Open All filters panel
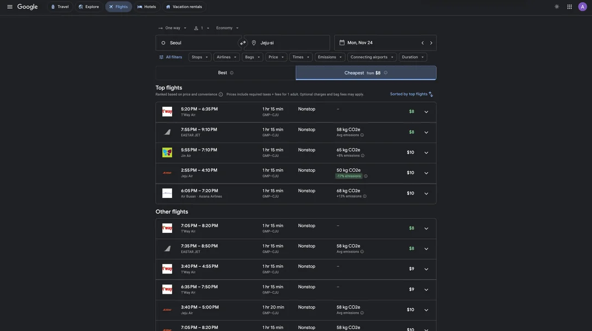Image resolution: width=592 pixels, height=331 pixels. coord(170,57)
